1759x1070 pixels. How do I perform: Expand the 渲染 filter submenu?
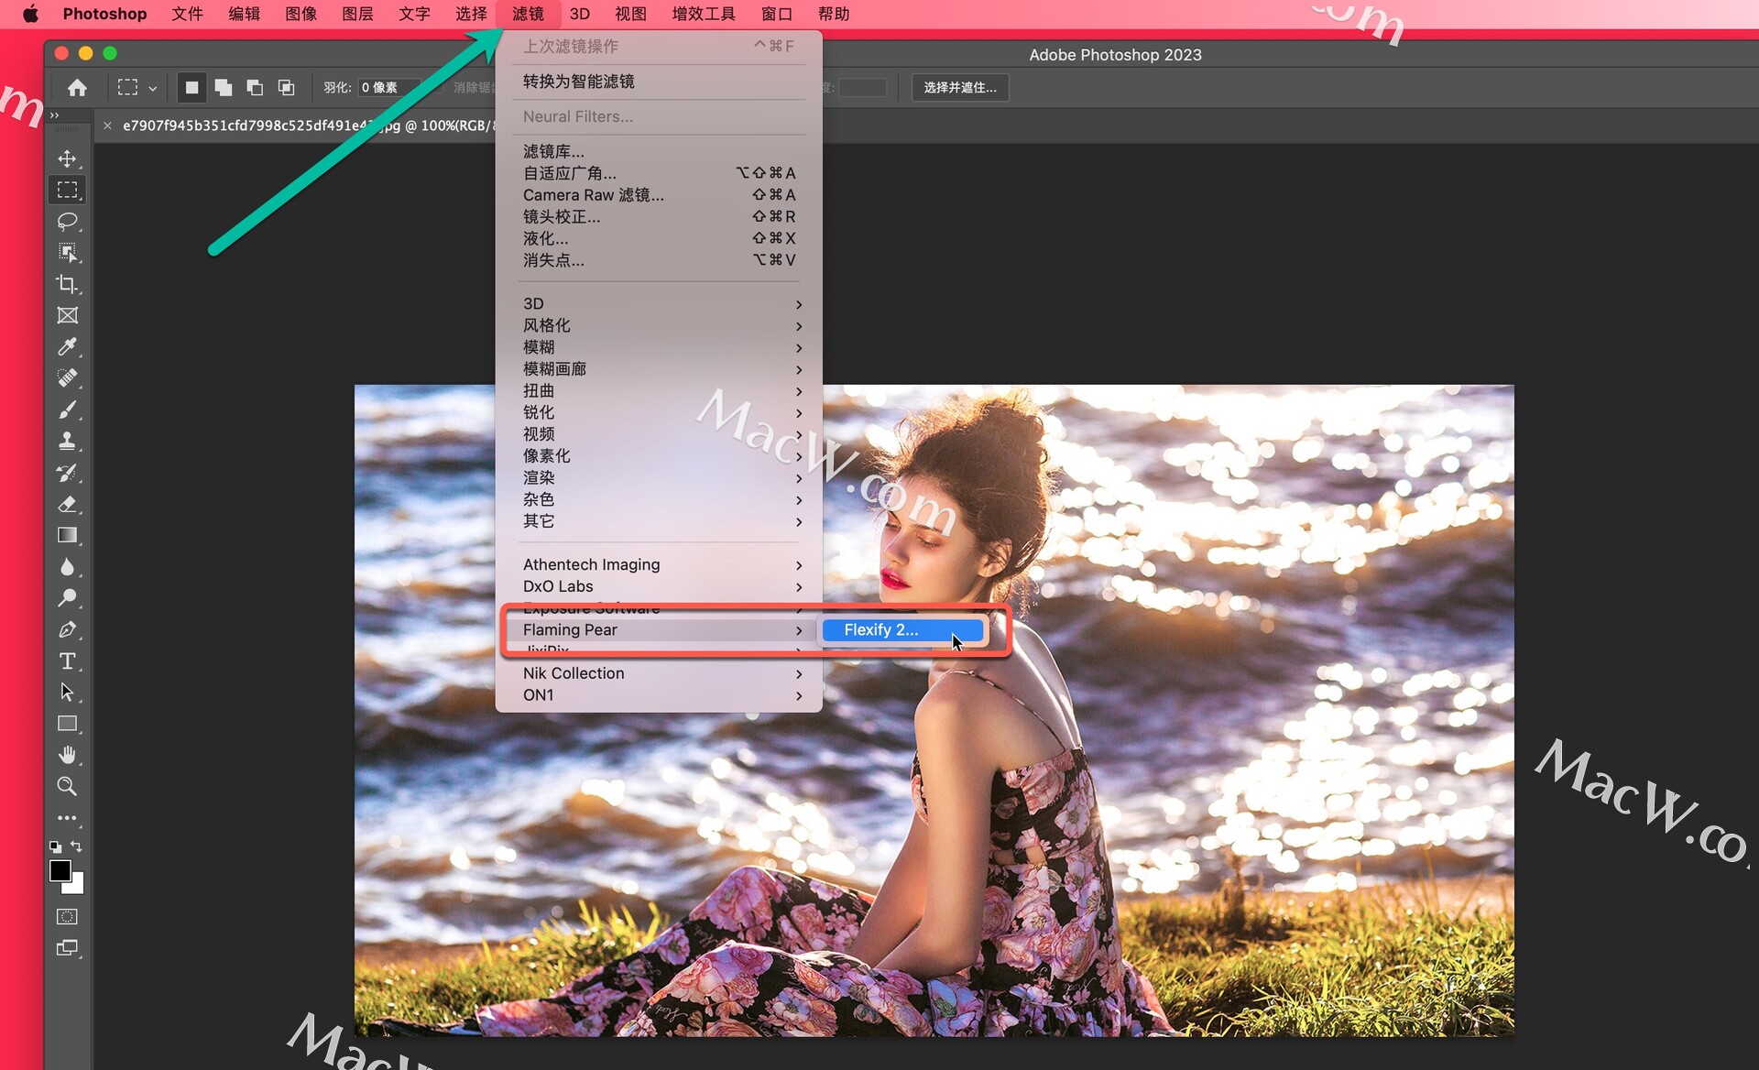click(x=659, y=478)
